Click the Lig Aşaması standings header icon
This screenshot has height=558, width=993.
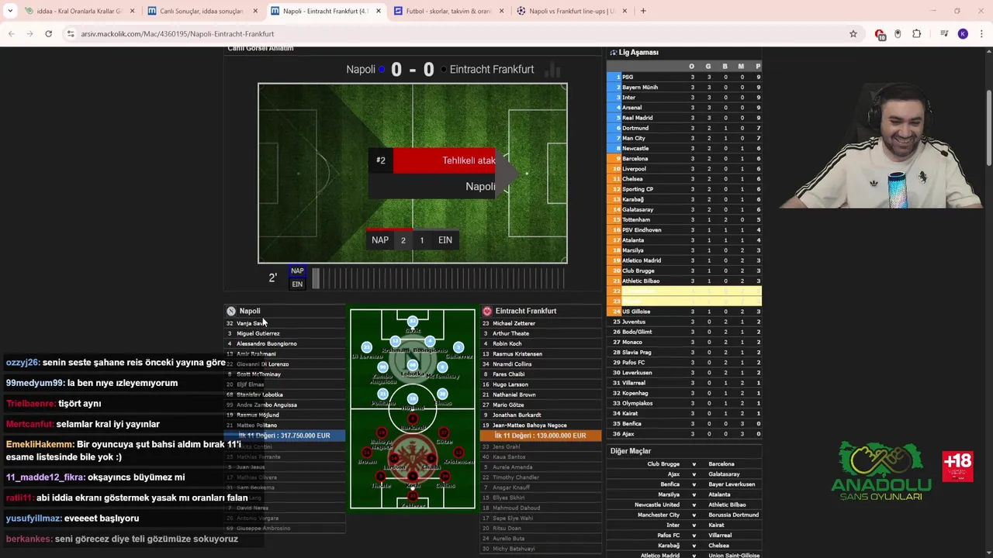click(613, 53)
